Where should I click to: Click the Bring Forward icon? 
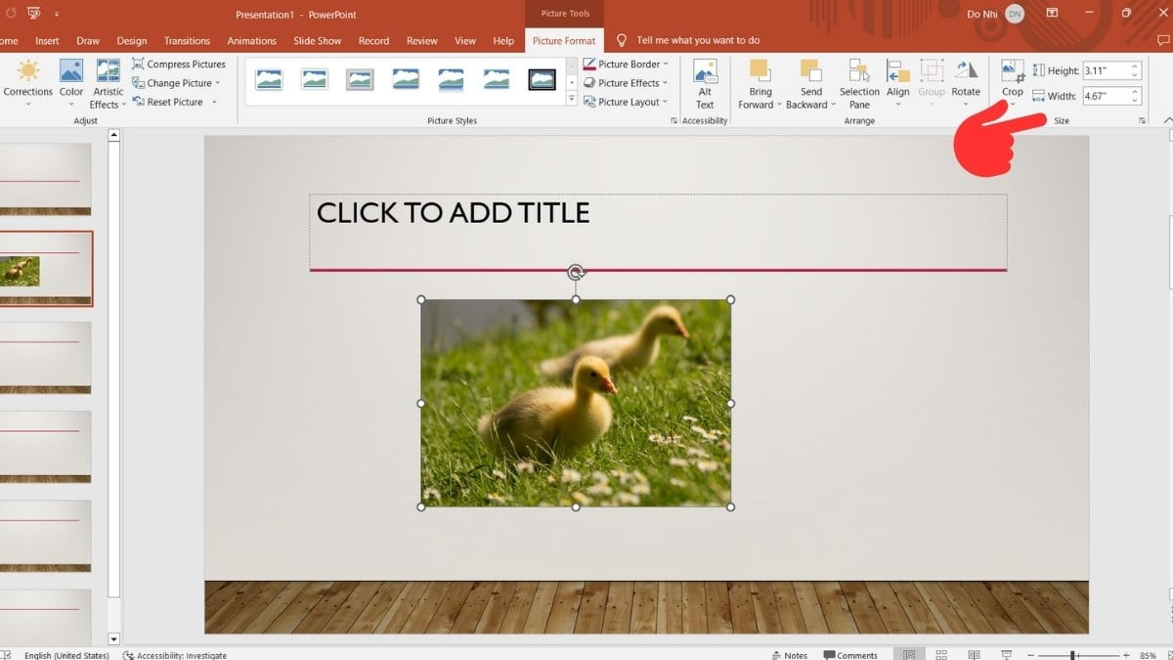tap(760, 70)
